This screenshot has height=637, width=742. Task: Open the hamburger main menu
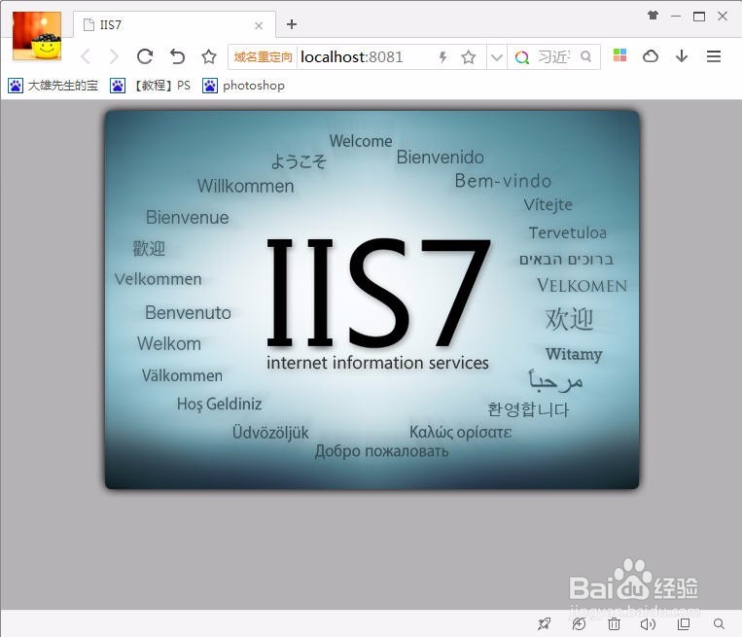click(714, 56)
